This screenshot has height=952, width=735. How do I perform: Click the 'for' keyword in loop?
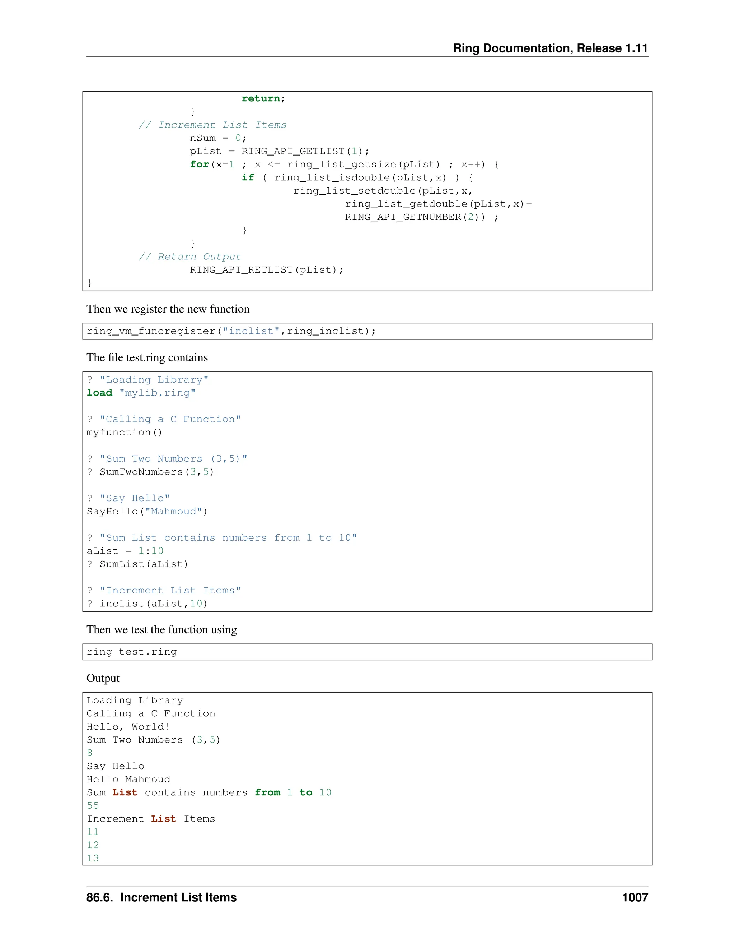tap(199, 164)
